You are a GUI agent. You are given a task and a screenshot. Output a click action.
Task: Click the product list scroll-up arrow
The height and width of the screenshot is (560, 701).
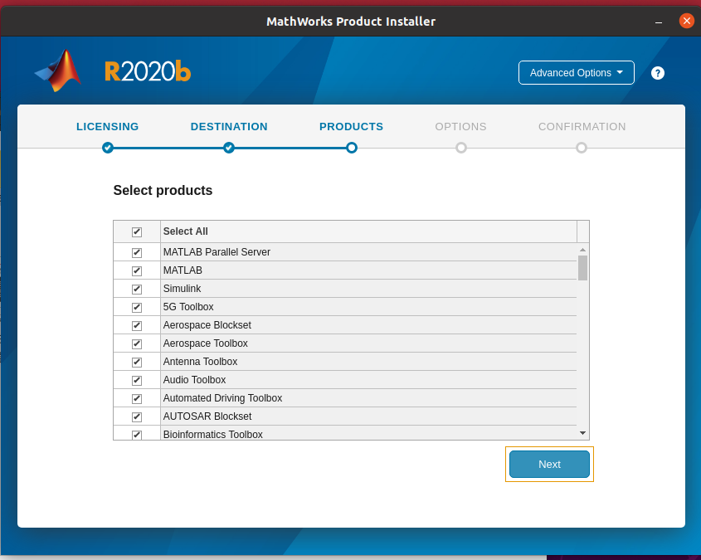582,250
